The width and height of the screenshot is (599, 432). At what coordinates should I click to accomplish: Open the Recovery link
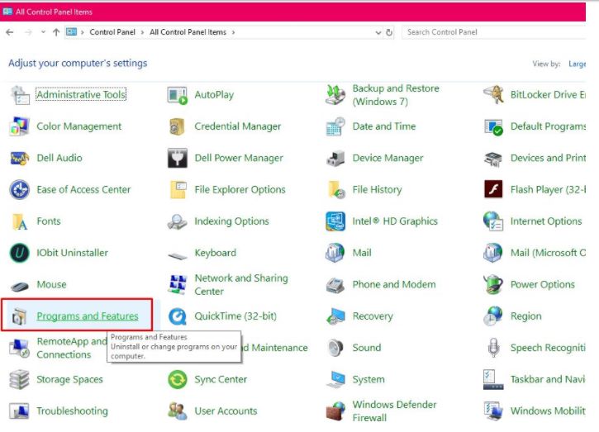pyautogui.click(x=373, y=316)
